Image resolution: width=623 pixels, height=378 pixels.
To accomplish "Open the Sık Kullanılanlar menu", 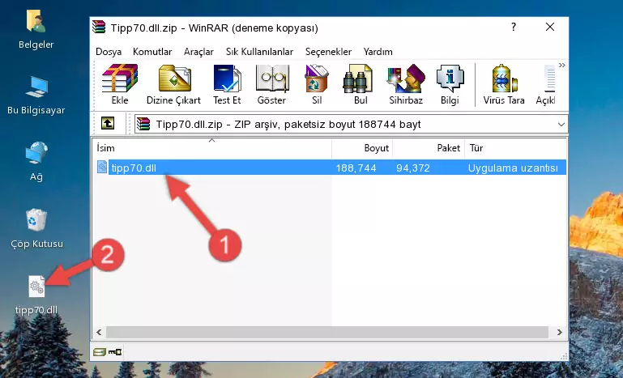I will (x=259, y=52).
